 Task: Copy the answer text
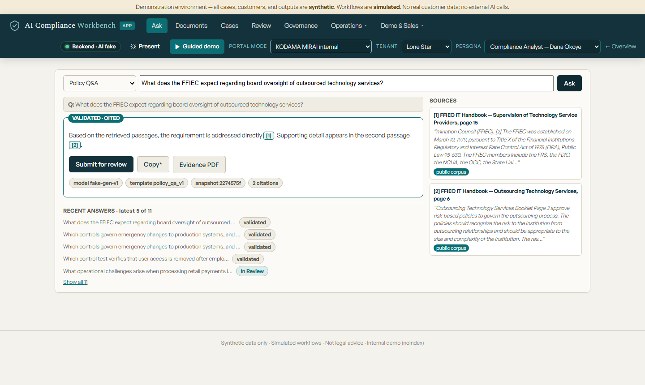click(x=153, y=164)
